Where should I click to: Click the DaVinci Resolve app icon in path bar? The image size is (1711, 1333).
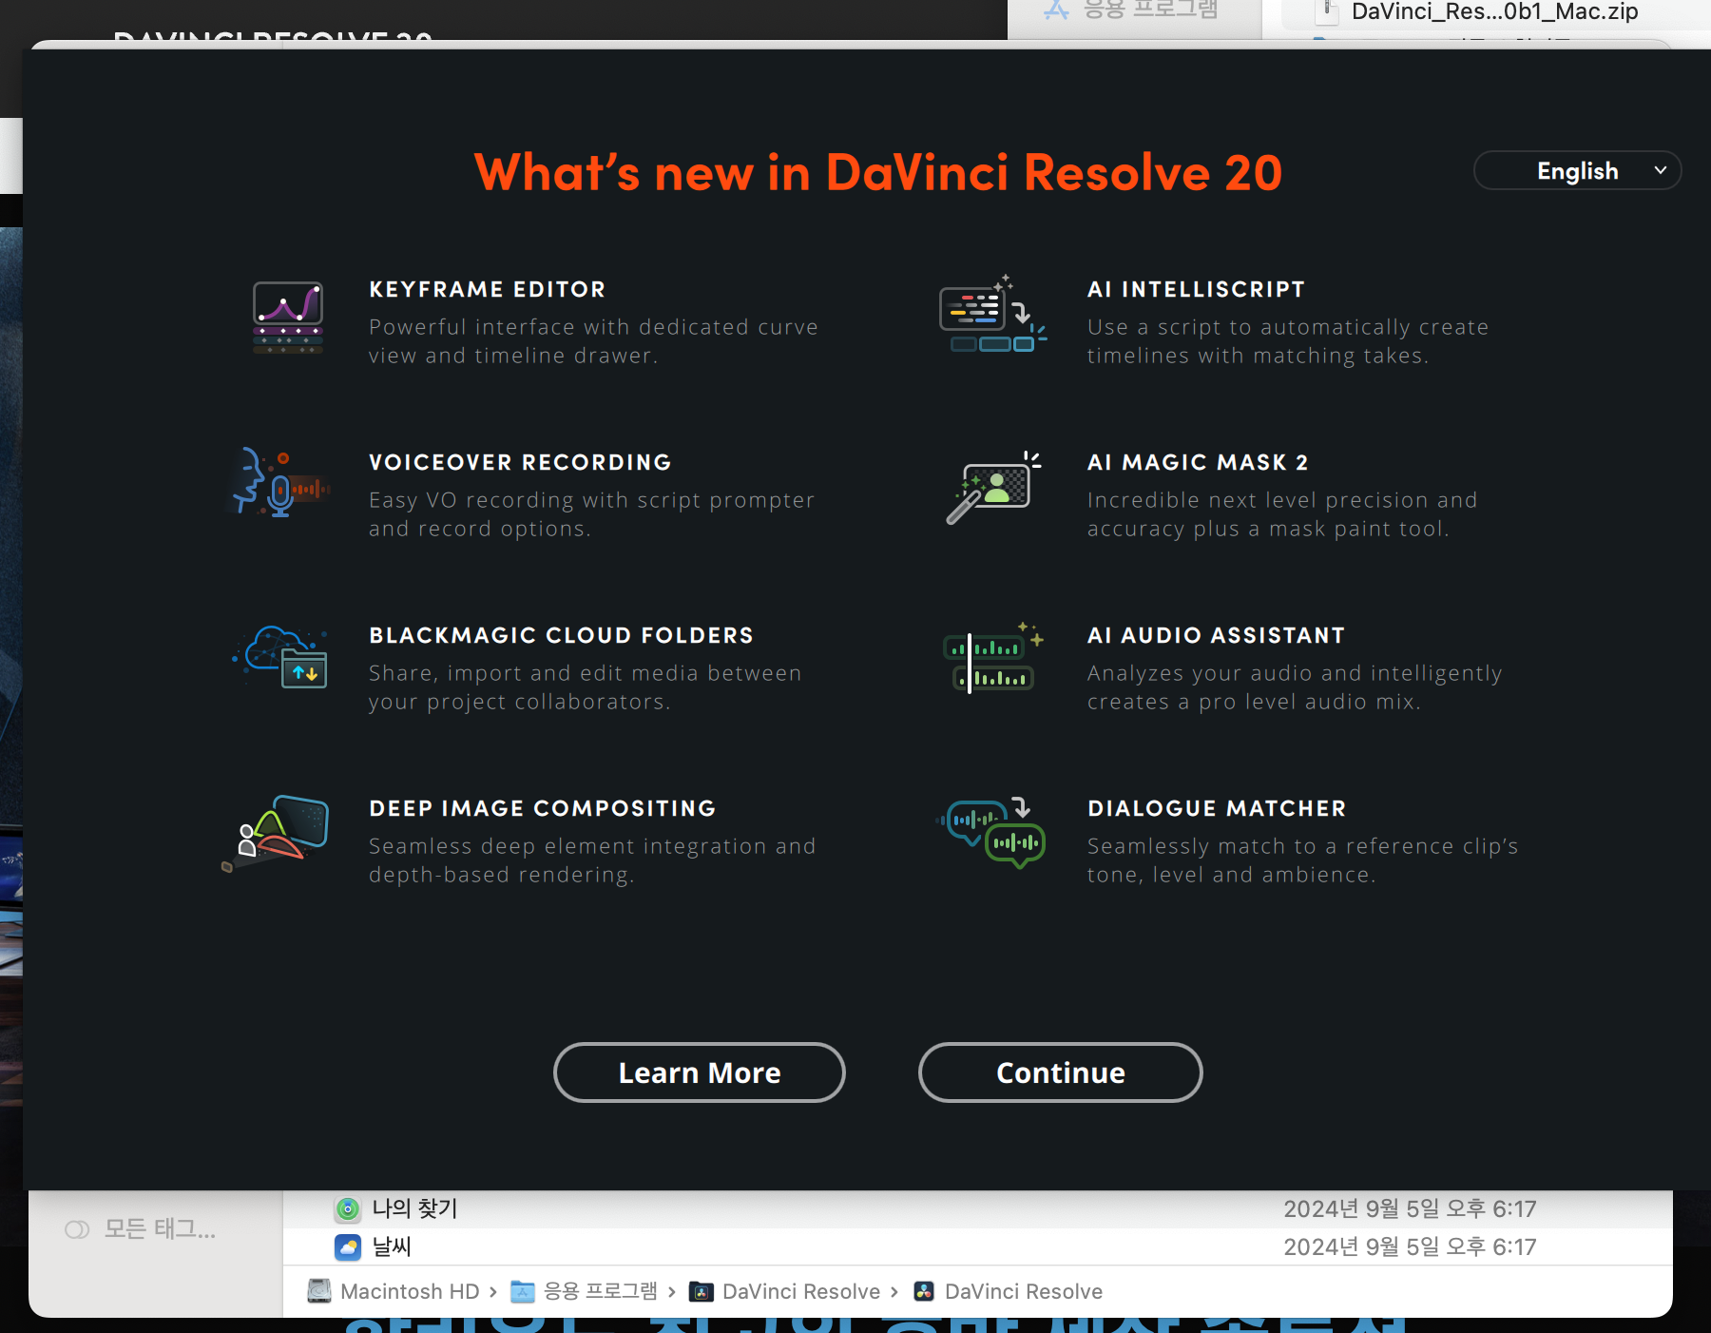click(924, 1291)
